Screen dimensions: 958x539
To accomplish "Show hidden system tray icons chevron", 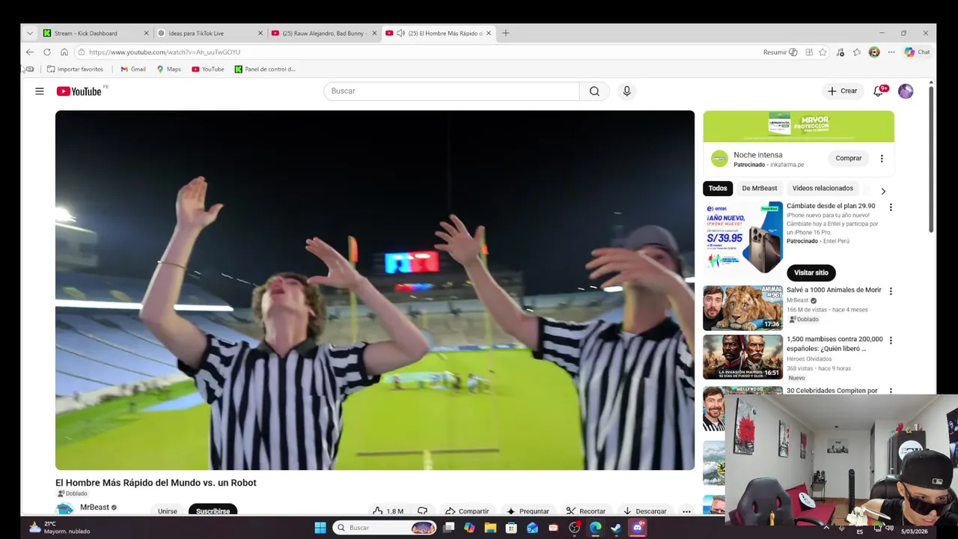I will (826, 528).
